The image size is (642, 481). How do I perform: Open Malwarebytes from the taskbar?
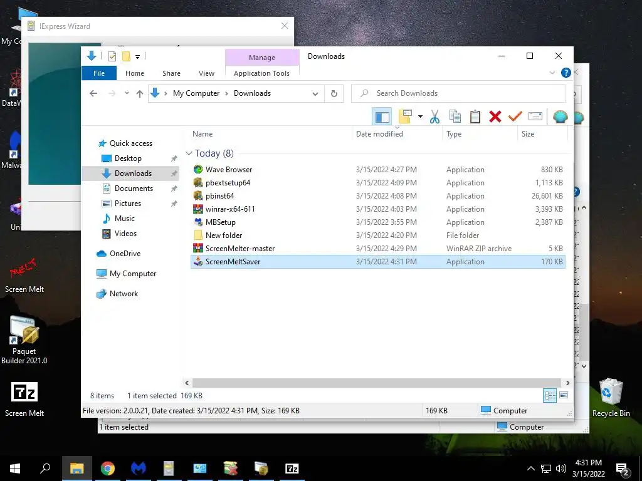coord(139,468)
